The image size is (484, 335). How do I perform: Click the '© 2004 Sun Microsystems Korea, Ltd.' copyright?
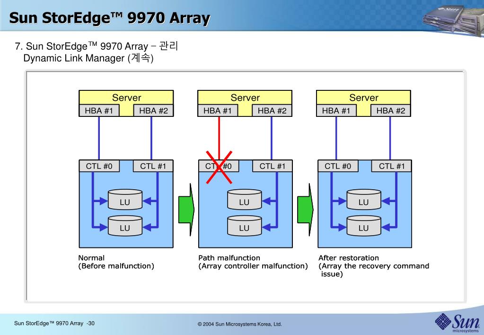[239, 324]
